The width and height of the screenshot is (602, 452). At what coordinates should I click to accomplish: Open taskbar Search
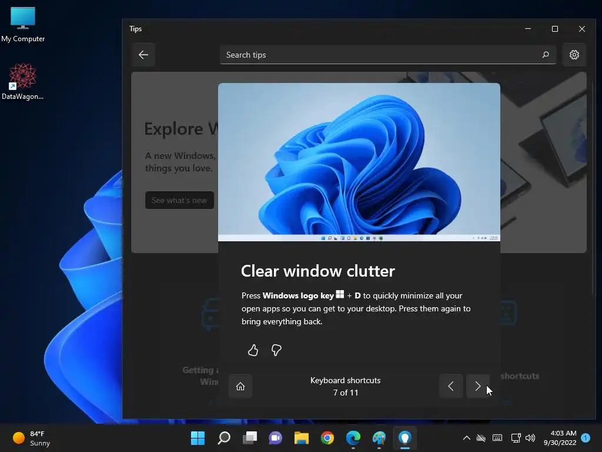tap(224, 438)
